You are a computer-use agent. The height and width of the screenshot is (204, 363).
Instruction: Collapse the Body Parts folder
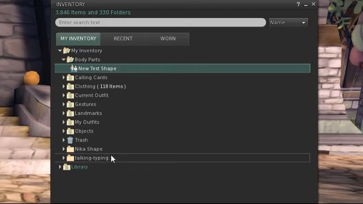[64, 59]
